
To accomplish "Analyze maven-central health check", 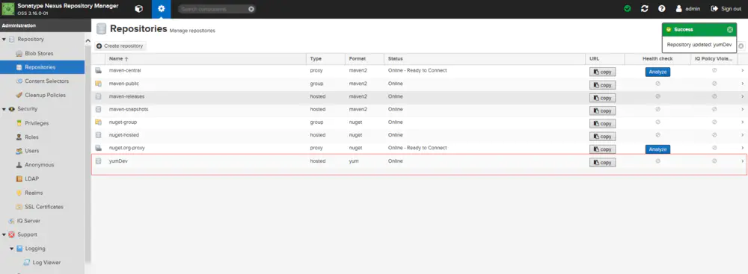I will click(657, 72).
